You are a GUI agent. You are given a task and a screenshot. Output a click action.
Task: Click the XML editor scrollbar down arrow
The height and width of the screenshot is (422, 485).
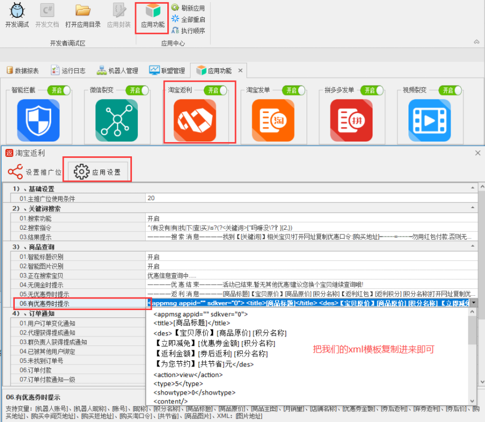(472, 401)
